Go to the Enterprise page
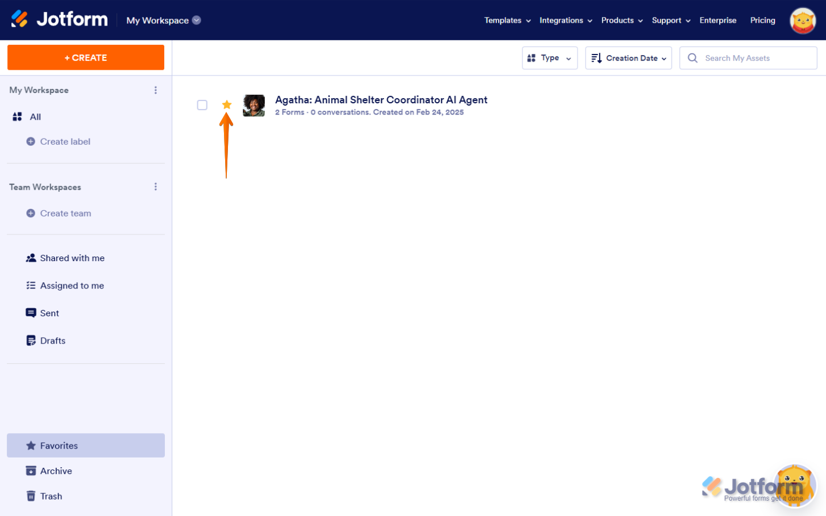 (718, 20)
